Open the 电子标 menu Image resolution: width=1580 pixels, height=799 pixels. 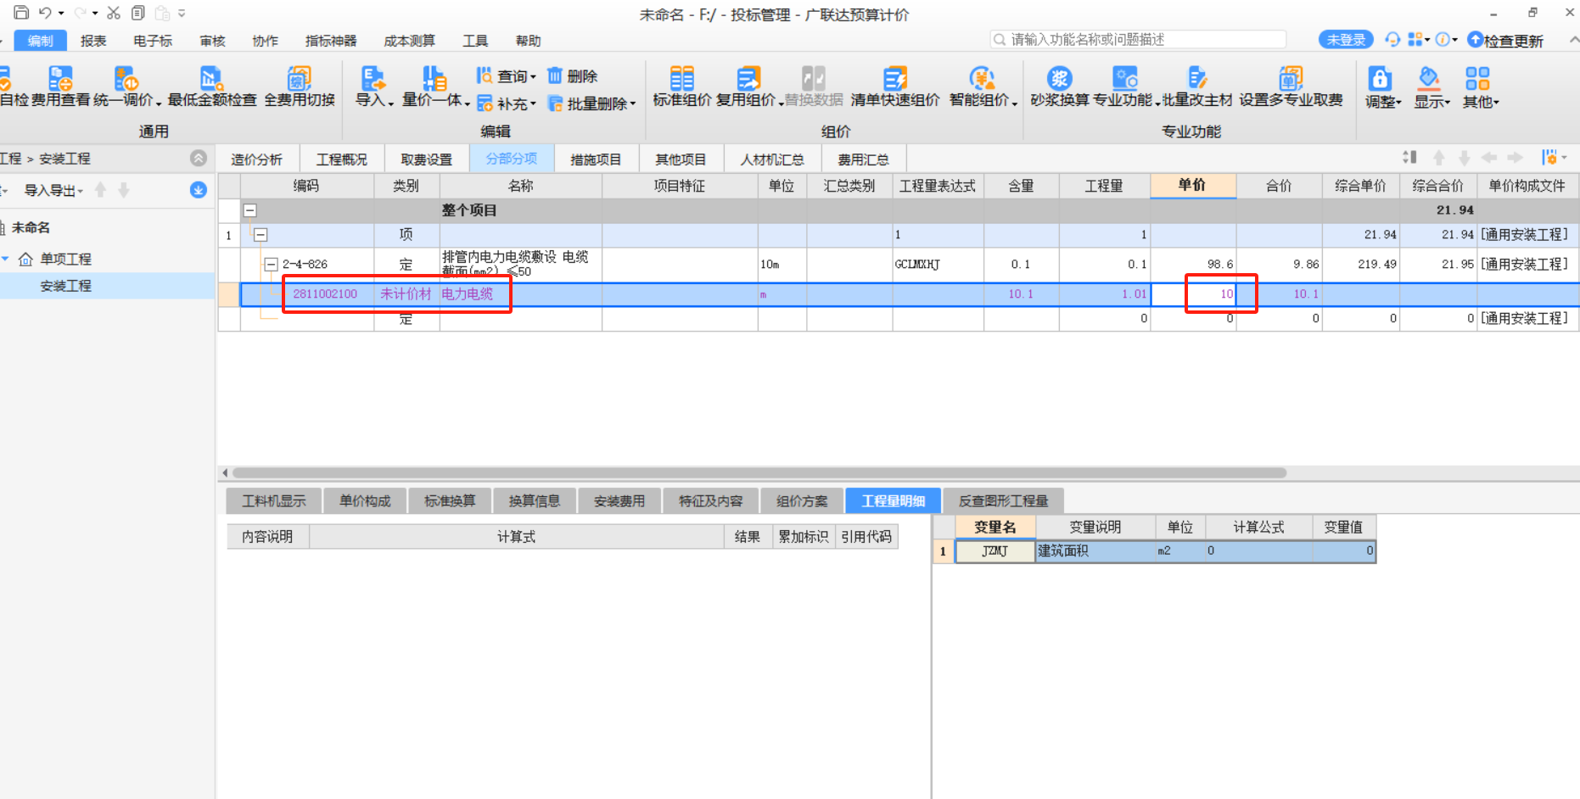(x=153, y=41)
